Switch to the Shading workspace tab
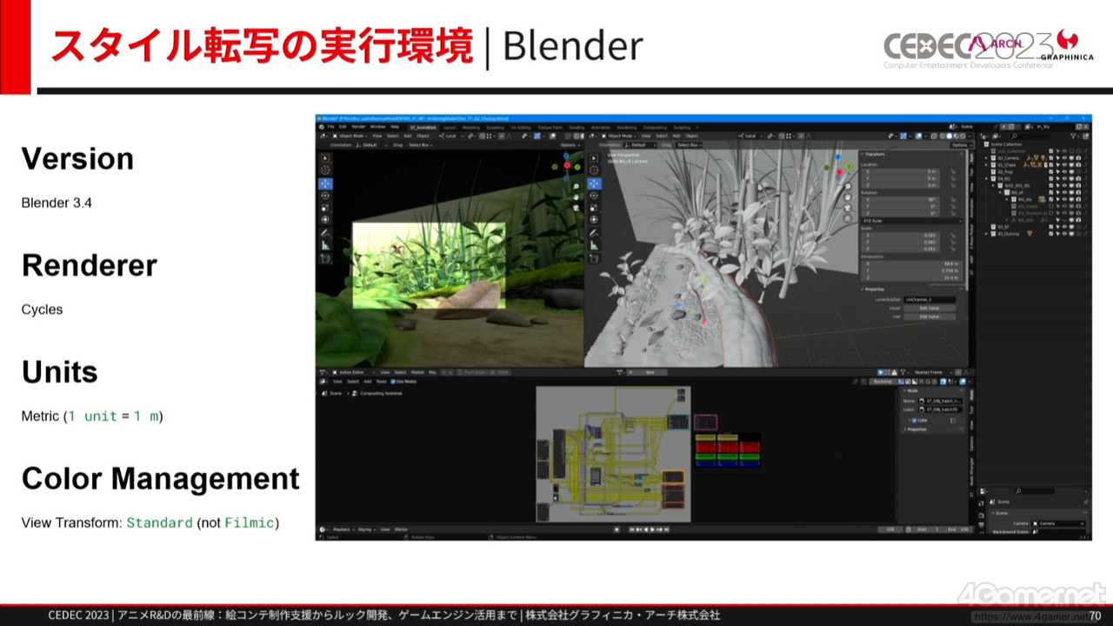 (576, 128)
